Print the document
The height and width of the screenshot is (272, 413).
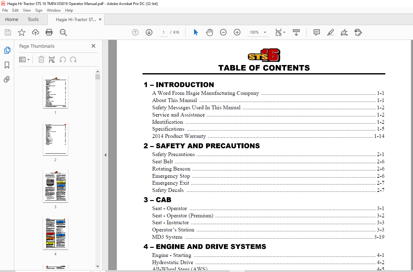click(49, 32)
